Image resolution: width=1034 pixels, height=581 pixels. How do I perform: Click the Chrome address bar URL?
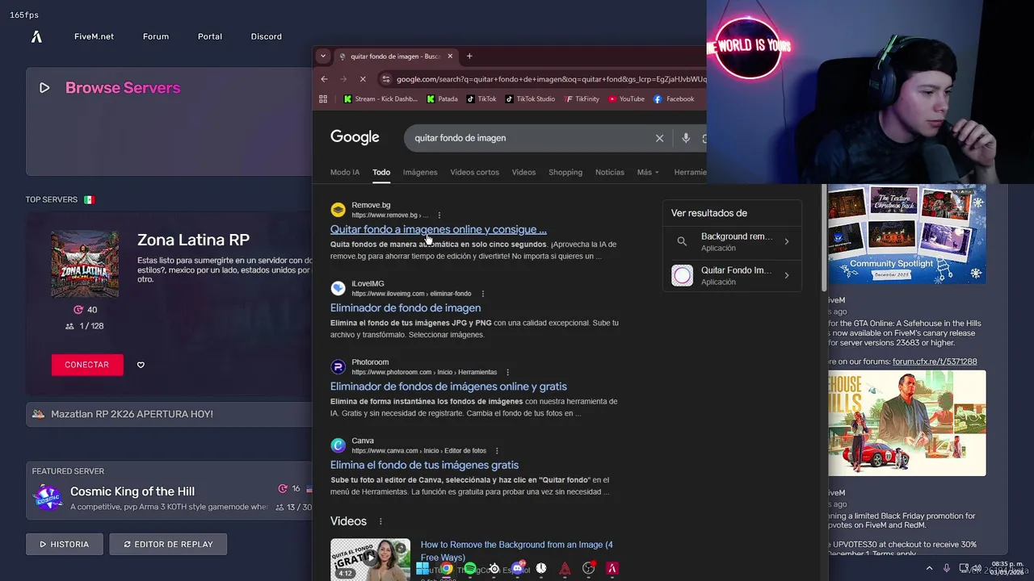[551, 79]
